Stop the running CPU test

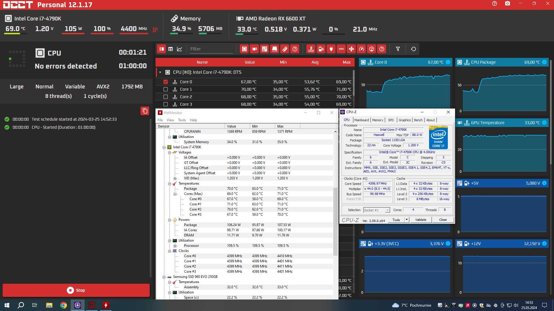click(76, 290)
